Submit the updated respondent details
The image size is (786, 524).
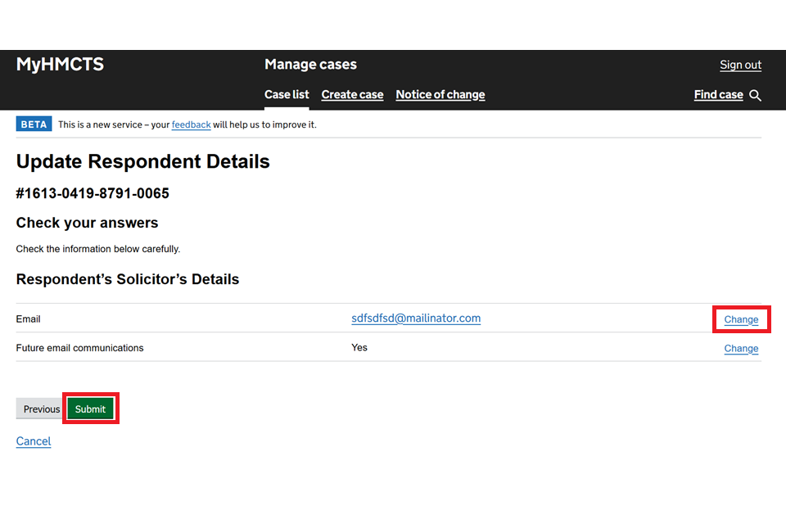click(x=90, y=409)
